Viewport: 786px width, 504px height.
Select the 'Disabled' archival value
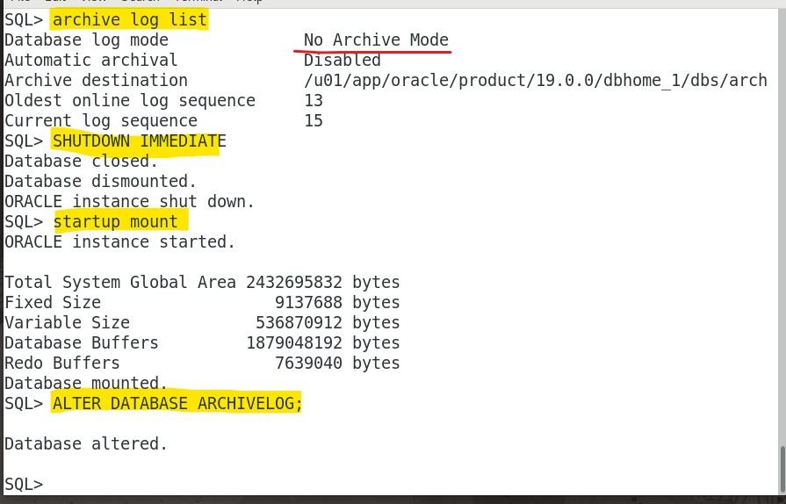(x=343, y=60)
